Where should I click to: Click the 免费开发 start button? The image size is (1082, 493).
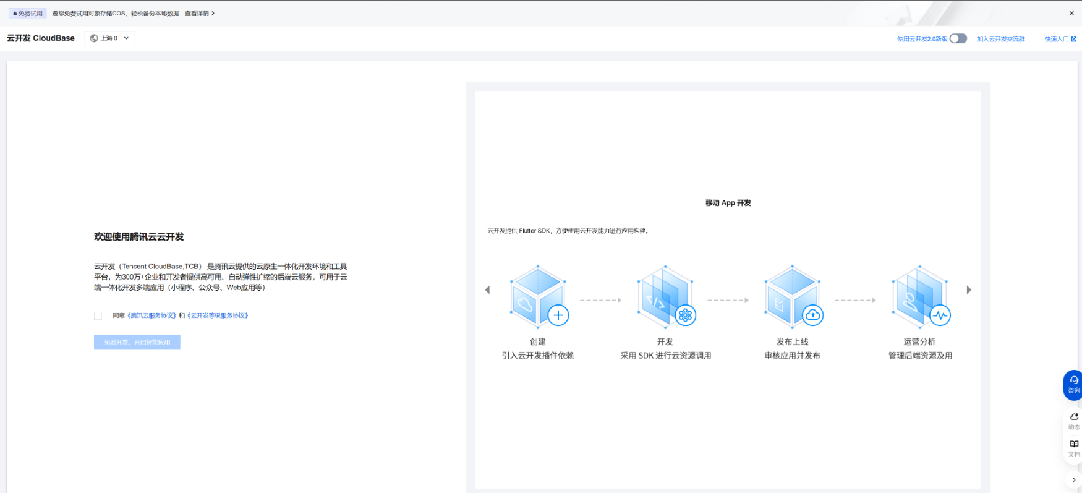137,342
